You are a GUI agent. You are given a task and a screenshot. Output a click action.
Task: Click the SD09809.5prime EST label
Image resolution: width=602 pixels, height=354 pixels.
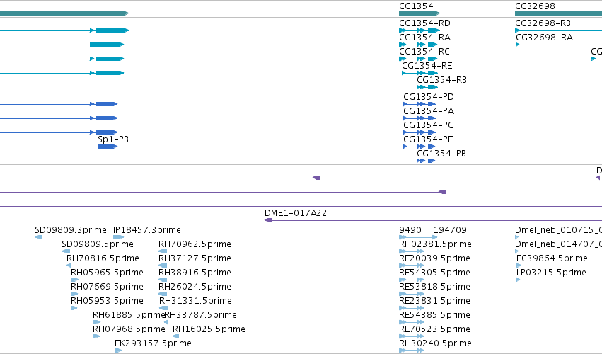pos(98,244)
